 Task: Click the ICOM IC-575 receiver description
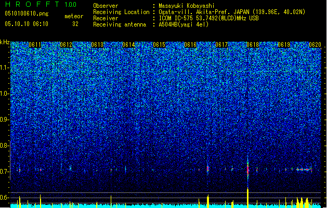[x=208, y=18]
